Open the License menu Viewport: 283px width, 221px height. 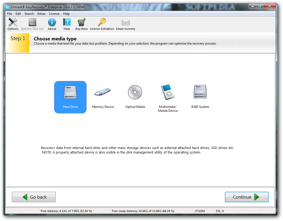(x=54, y=14)
